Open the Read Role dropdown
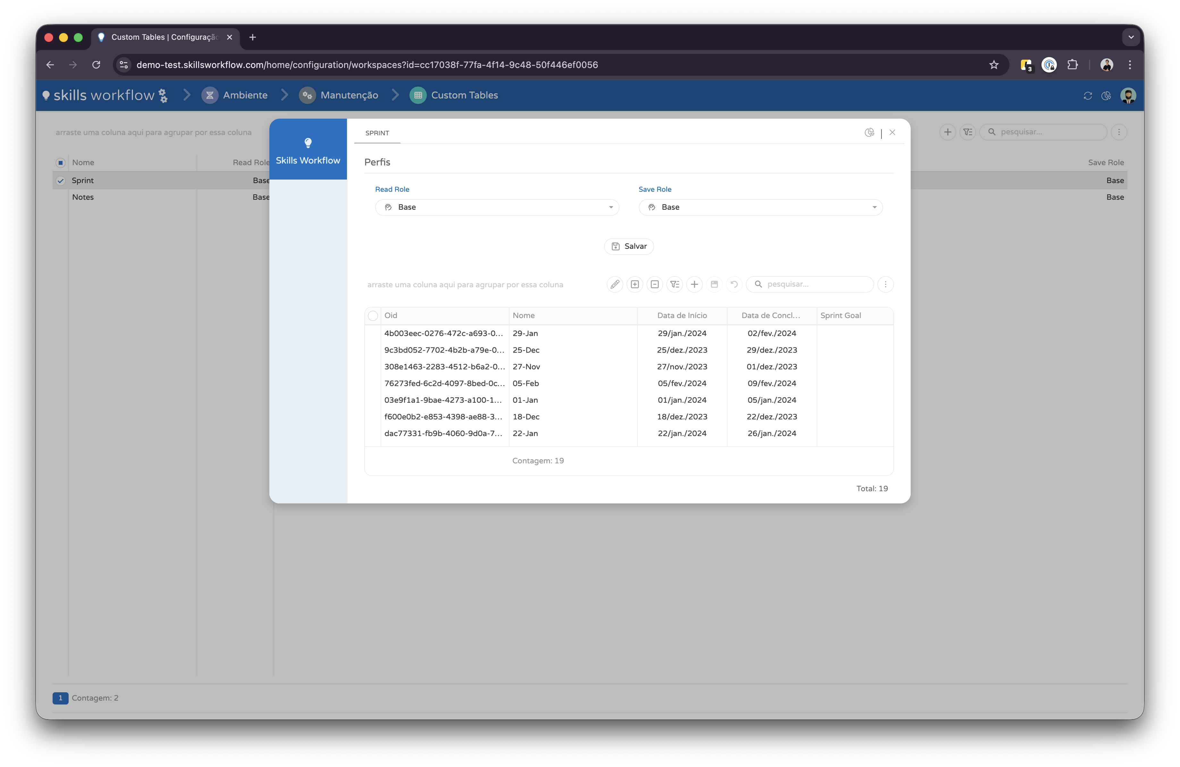This screenshot has height=767, width=1180. [x=497, y=207]
